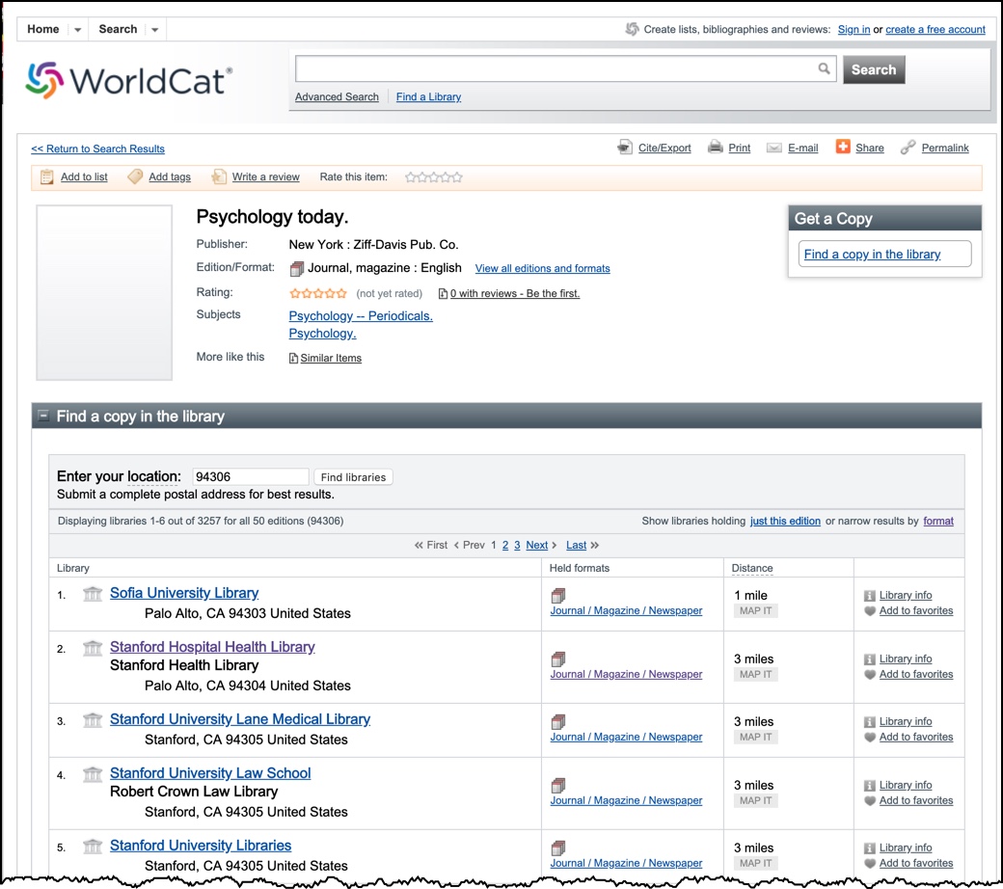
Task: Open subject Psychology -- Periodicals.
Action: coord(361,316)
